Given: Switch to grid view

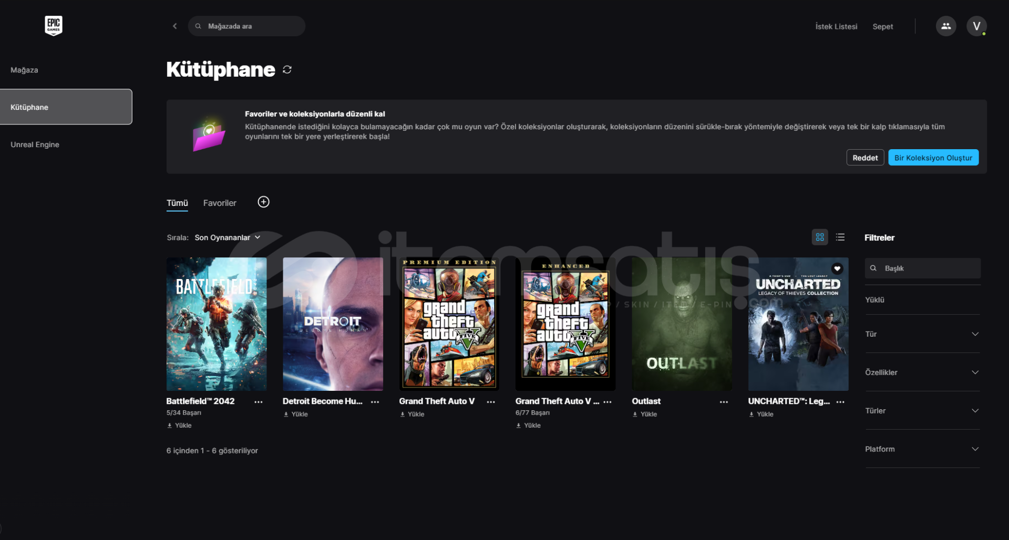Looking at the screenshot, I should point(820,237).
